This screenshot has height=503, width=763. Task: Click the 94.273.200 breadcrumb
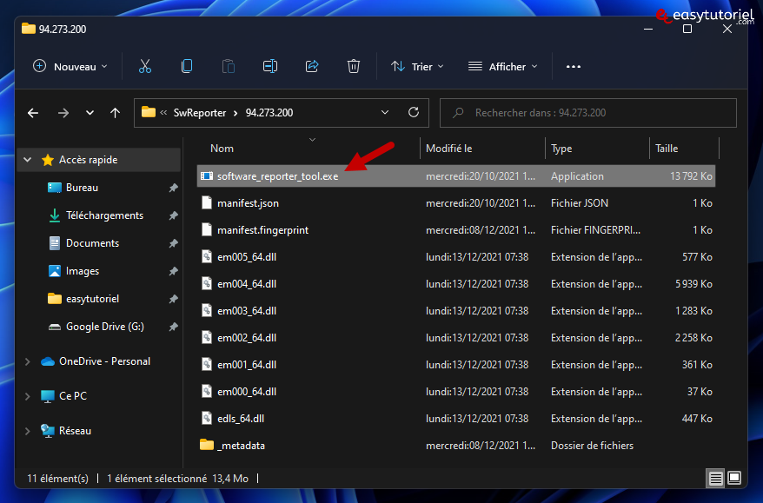click(269, 113)
